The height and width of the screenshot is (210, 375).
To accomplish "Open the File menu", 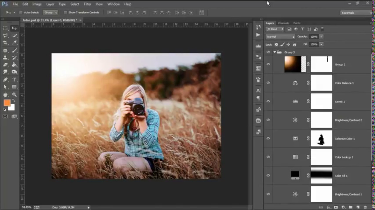I will (15, 4).
